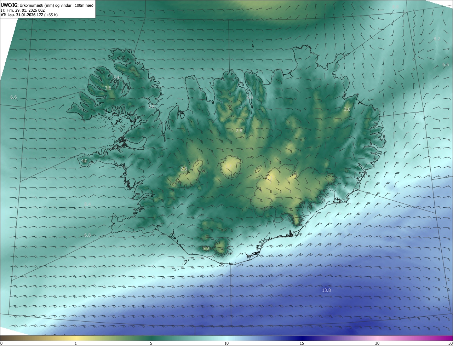This screenshot has width=453, height=346.
Task: Click the '30' tick on the color scale
Action: point(377,343)
